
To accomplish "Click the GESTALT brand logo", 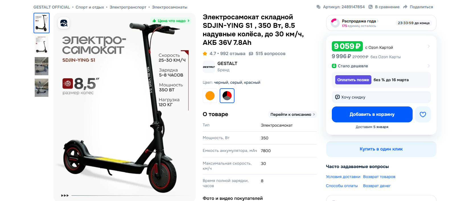I will pyautogui.click(x=209, y=67).
